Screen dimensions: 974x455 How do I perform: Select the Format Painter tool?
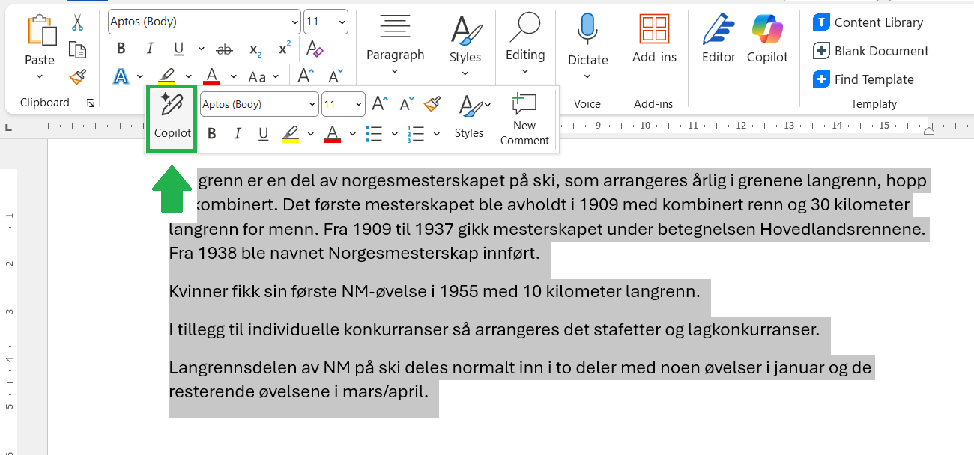tap(77, 77)
